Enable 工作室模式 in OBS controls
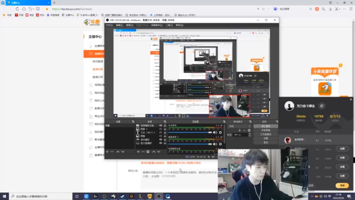 (265, 134)
